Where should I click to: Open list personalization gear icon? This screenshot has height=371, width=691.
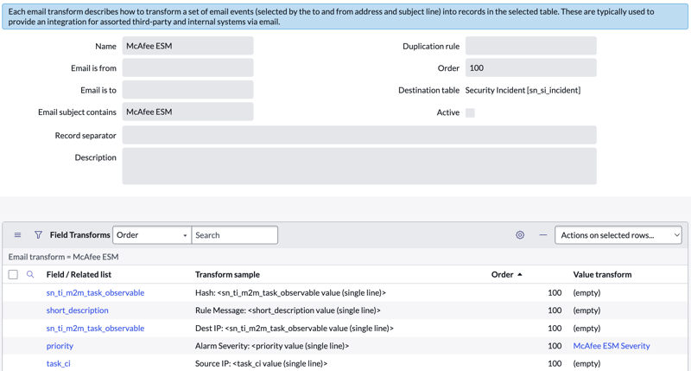tap(520, 235)
